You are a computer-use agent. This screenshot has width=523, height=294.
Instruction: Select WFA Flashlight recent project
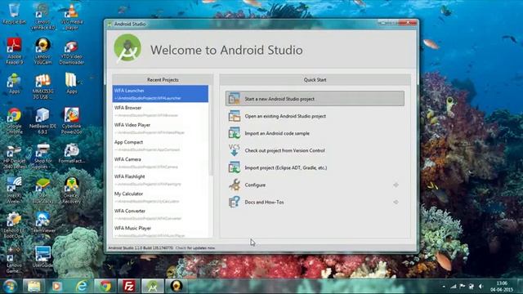(x=160, y=180)
